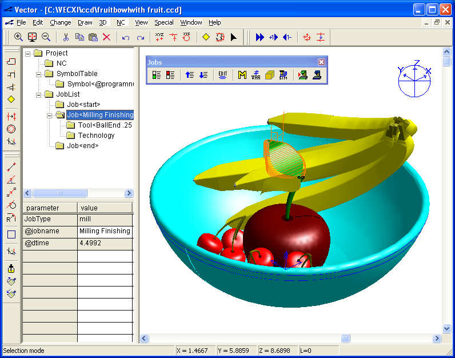
Task: Click the yellow 3D block icon in Jobs panel
Action: click(270, 75)
